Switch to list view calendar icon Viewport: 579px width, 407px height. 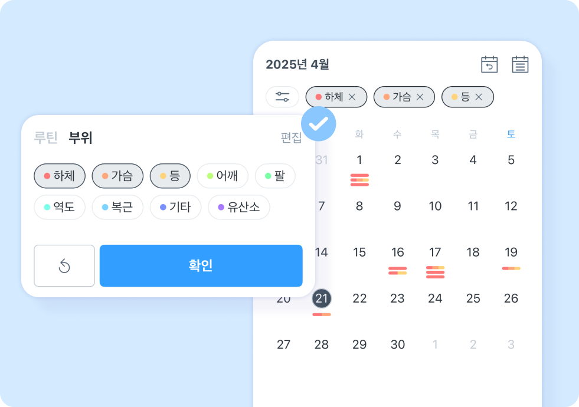(x=520, y=64)
